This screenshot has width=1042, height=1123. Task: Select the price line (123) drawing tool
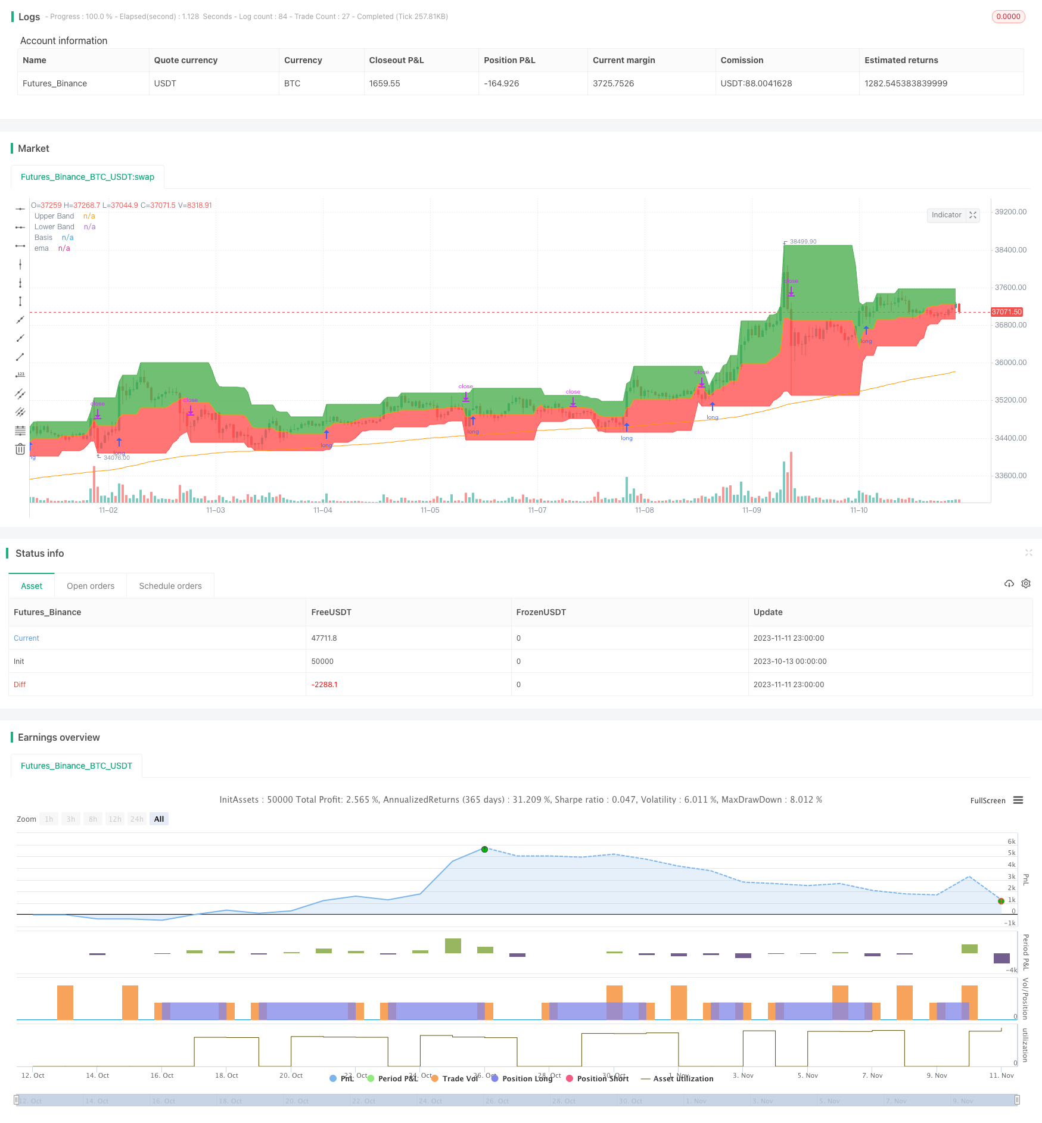click(20, 375)
